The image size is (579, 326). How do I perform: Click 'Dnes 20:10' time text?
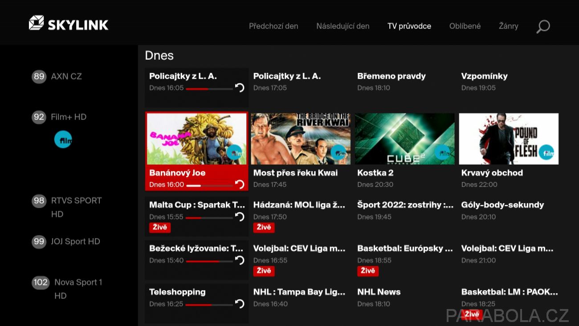coord(478,217)
